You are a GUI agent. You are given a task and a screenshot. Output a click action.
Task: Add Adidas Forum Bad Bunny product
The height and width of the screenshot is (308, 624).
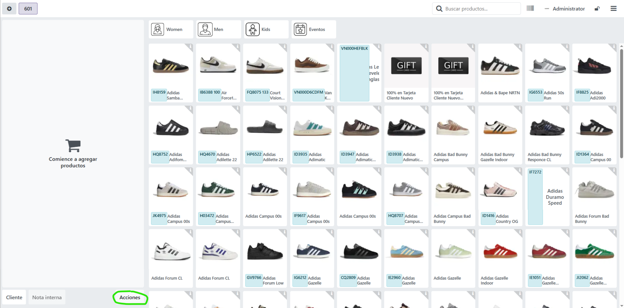[594, 197]
